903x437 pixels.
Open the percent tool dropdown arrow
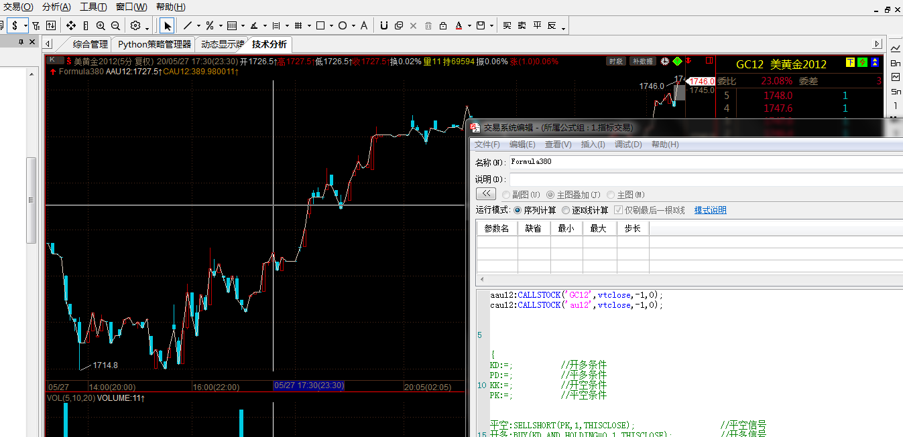tap(221, 26)
